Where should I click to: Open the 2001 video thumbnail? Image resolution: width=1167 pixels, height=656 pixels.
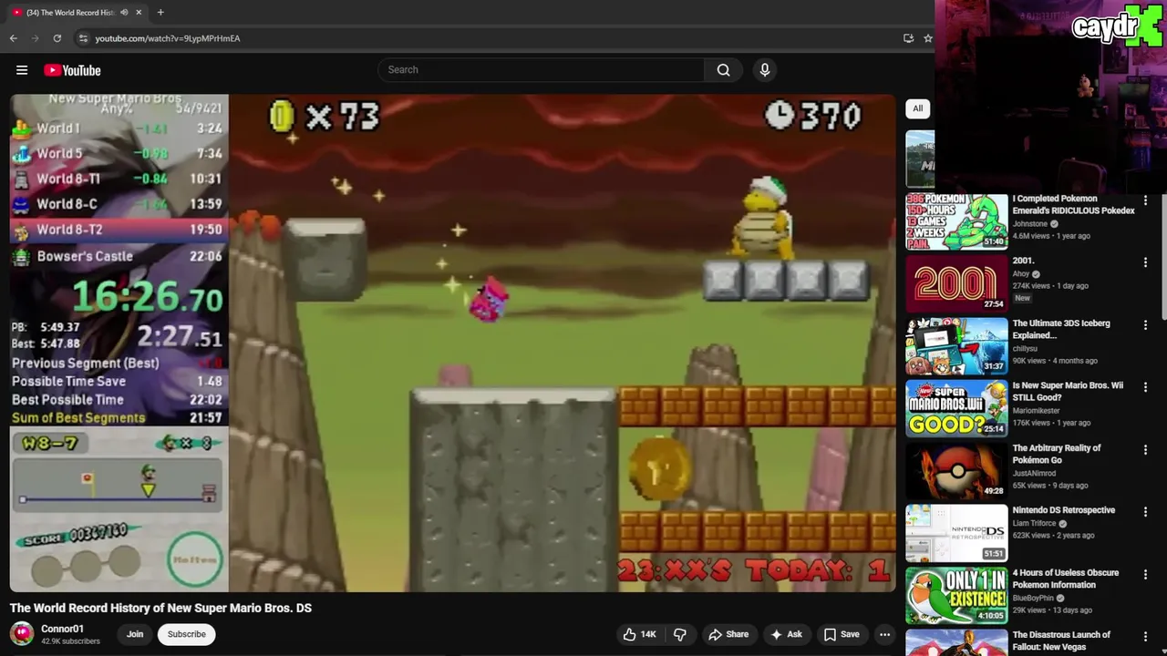point(956,283)
